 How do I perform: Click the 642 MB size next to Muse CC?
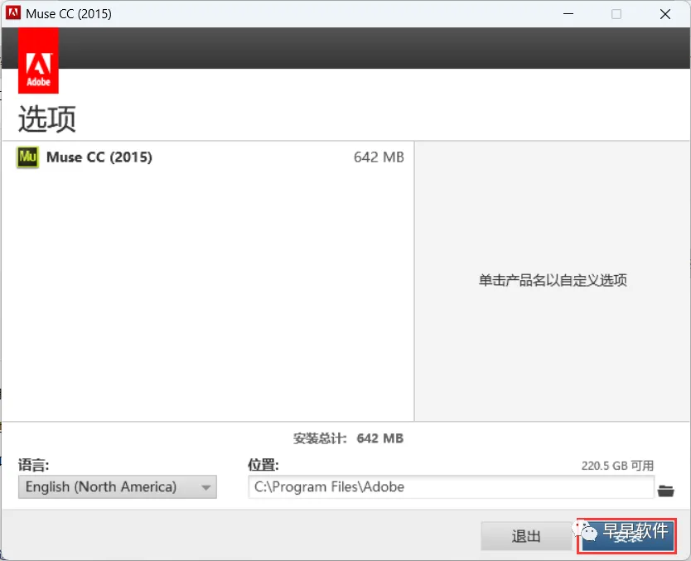[379, 157]
